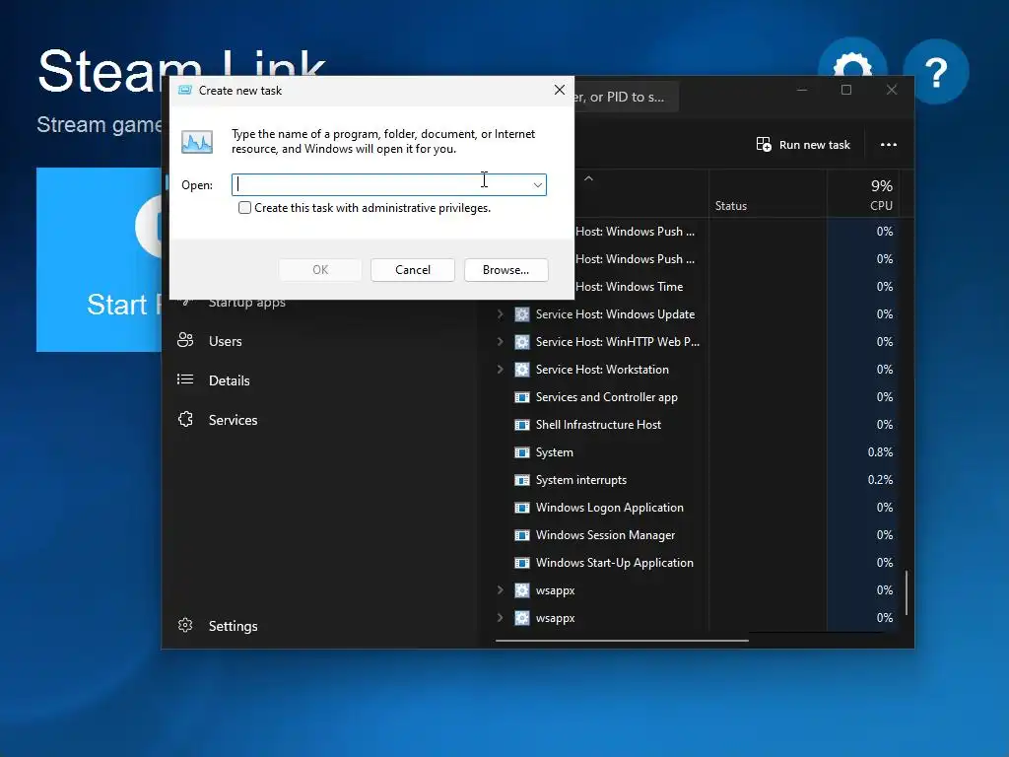The height and width of the screenshot is (757, 1009).
Task: Click the sort arrow above Name column
Action: [x=588, y=178]
